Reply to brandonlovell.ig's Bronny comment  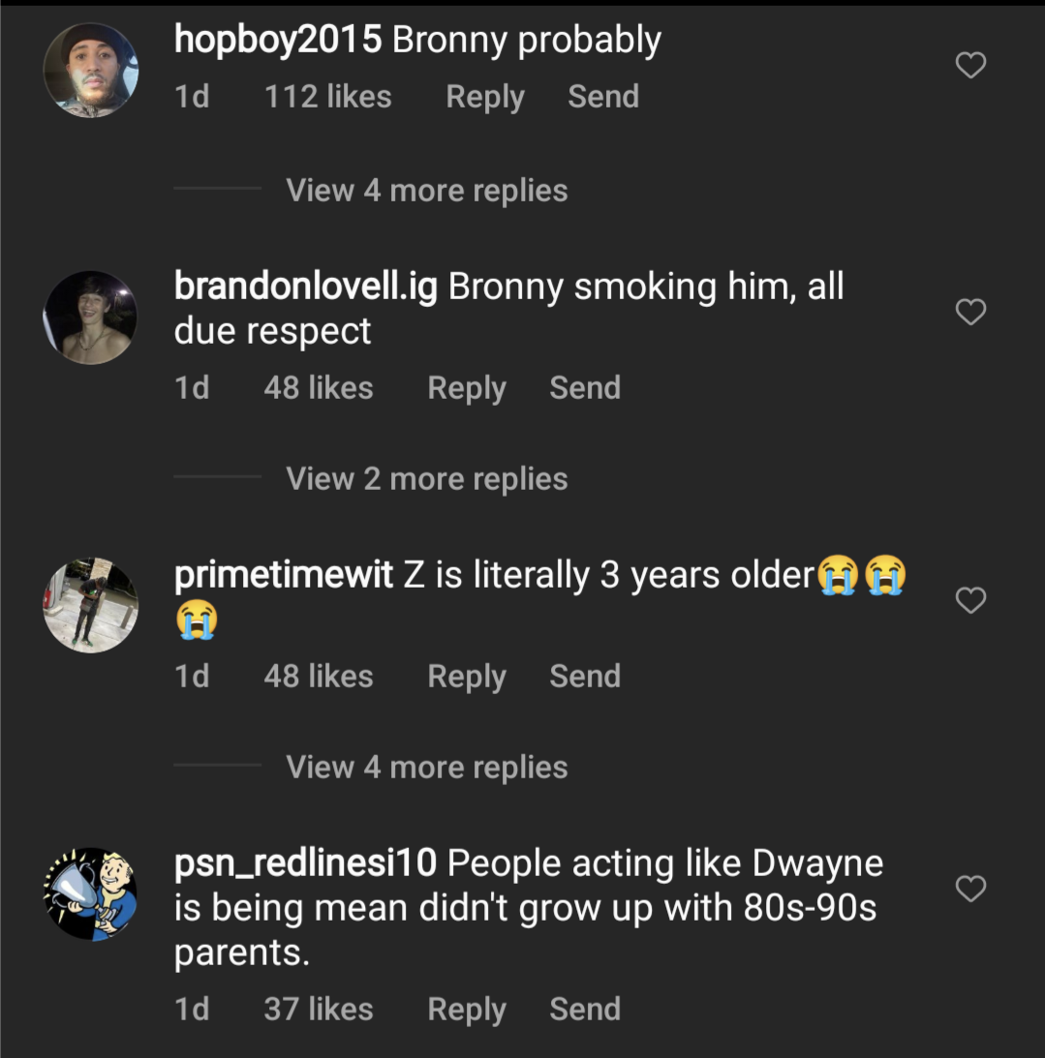[x=466, y=388]
